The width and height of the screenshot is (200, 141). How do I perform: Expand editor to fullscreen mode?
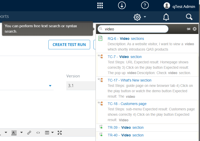(60, 133)
